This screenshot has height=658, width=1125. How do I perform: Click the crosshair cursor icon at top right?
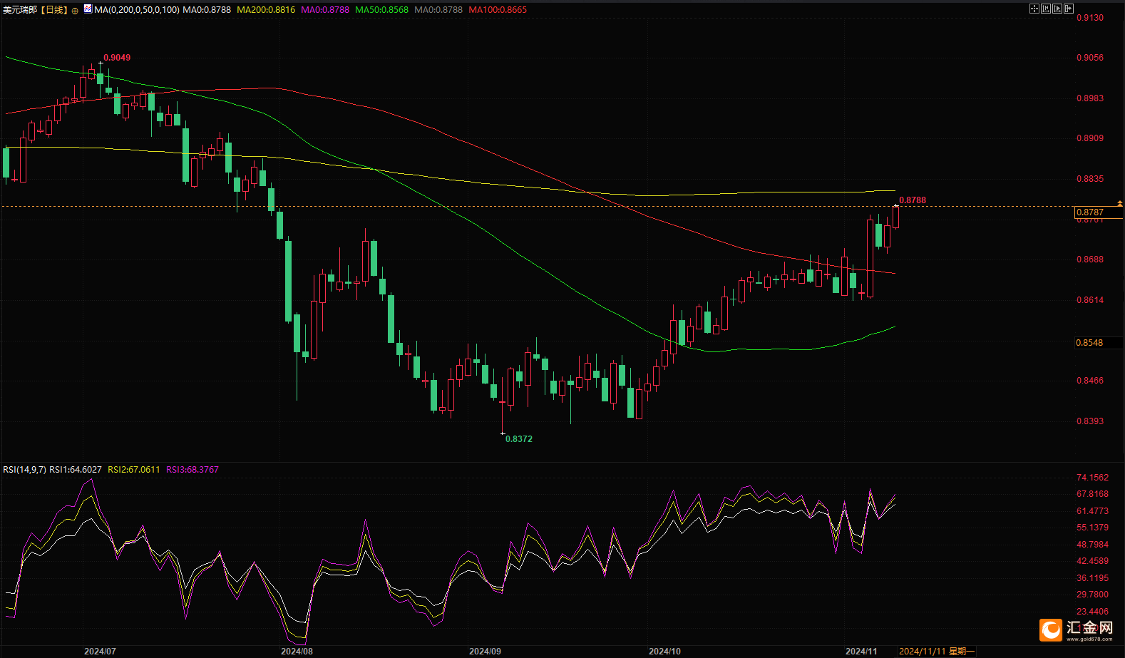[x=1034, y=9]
